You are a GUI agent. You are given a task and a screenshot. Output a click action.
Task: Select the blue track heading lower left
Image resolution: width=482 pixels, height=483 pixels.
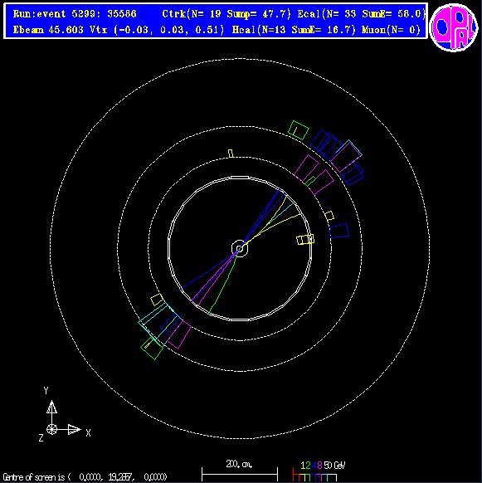209,269
